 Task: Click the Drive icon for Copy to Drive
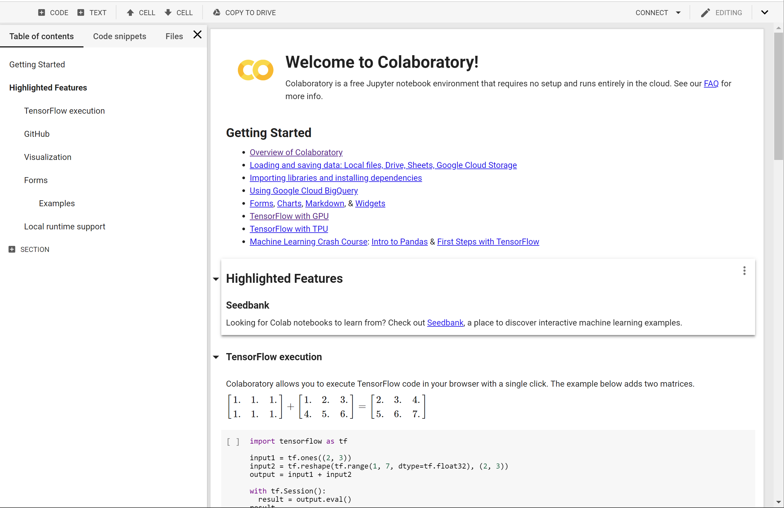(217, 12)
